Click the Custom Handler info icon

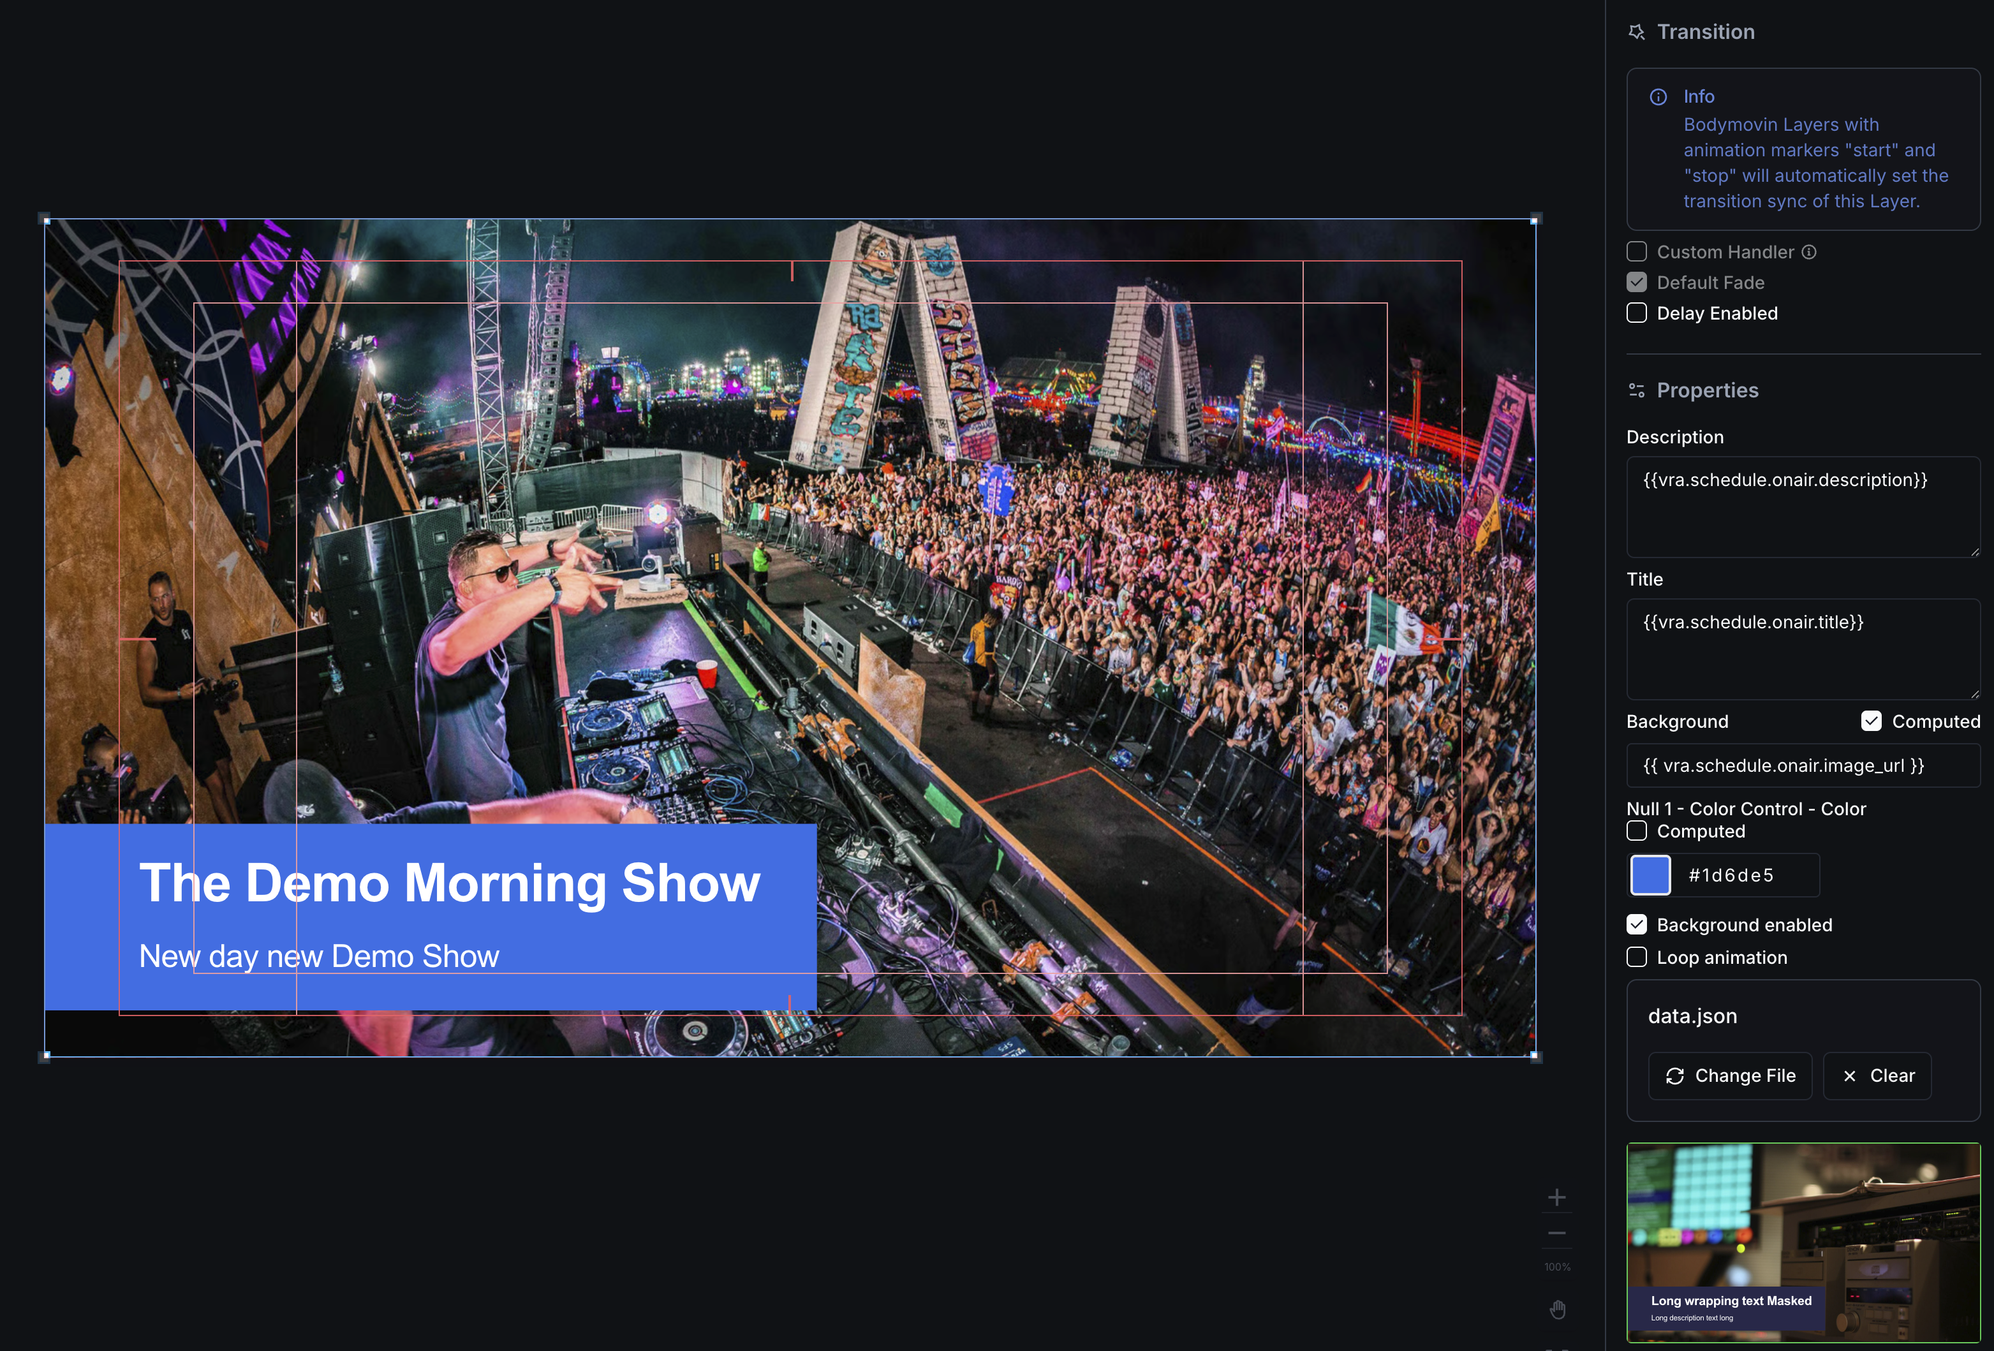(x=1808, y=252)
